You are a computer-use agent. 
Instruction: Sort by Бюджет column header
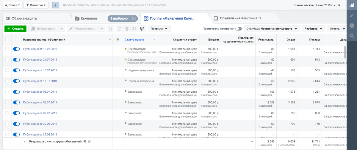click(214, 40)
